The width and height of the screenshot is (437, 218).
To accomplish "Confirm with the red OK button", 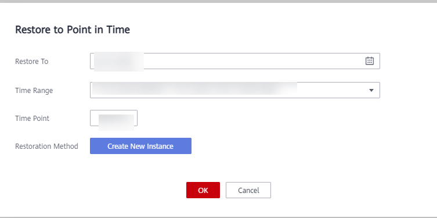I will [x=203, y=190].
